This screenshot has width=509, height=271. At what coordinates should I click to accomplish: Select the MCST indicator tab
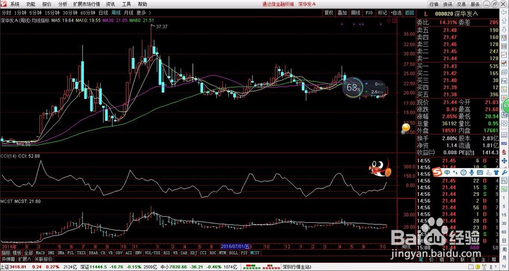[254, 253]
